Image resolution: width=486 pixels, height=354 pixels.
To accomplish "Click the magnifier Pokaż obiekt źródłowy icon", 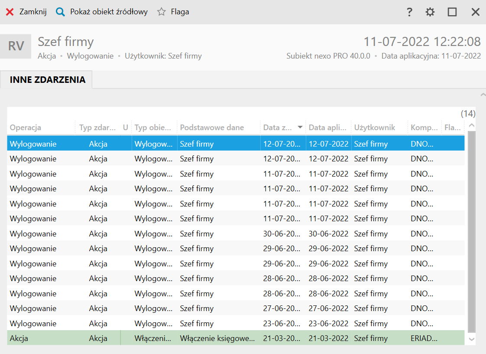I will [60, 12].
